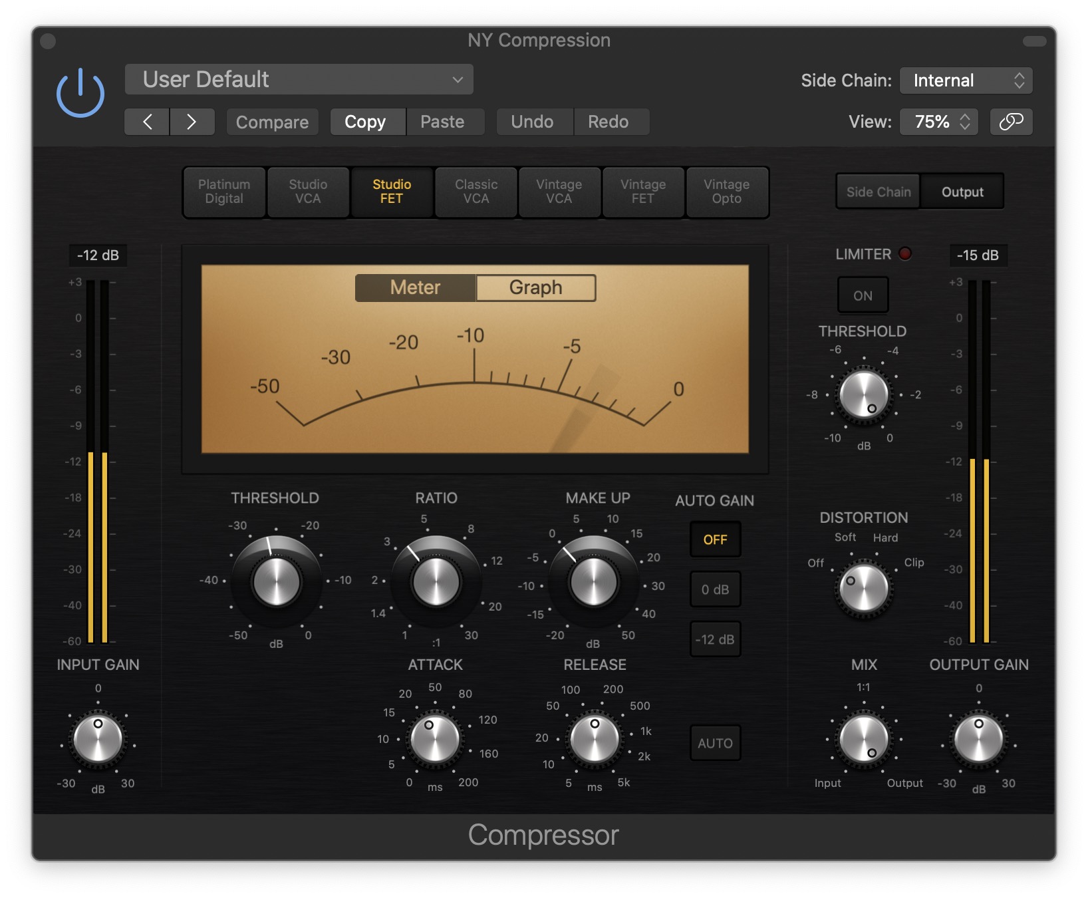The width and height of the screenshot is (1088, 898).
Task: Select the Vintage Opto compressor type tab
Action: [x=726, y=192]
